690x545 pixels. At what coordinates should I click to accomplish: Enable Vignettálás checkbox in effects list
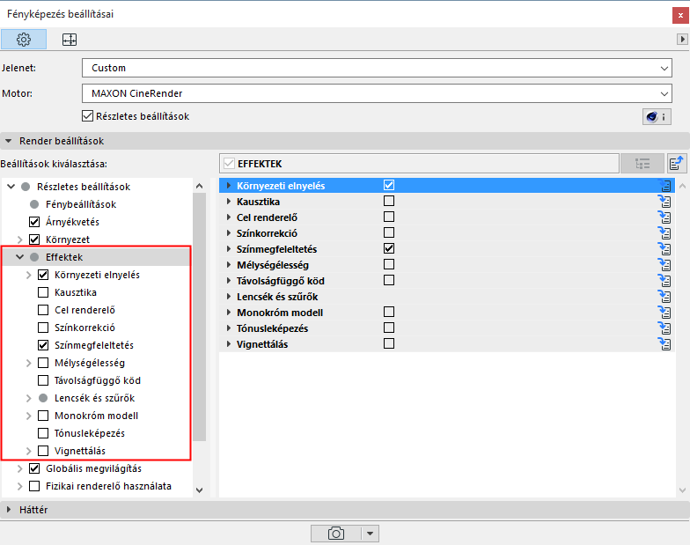coord(389,343)
